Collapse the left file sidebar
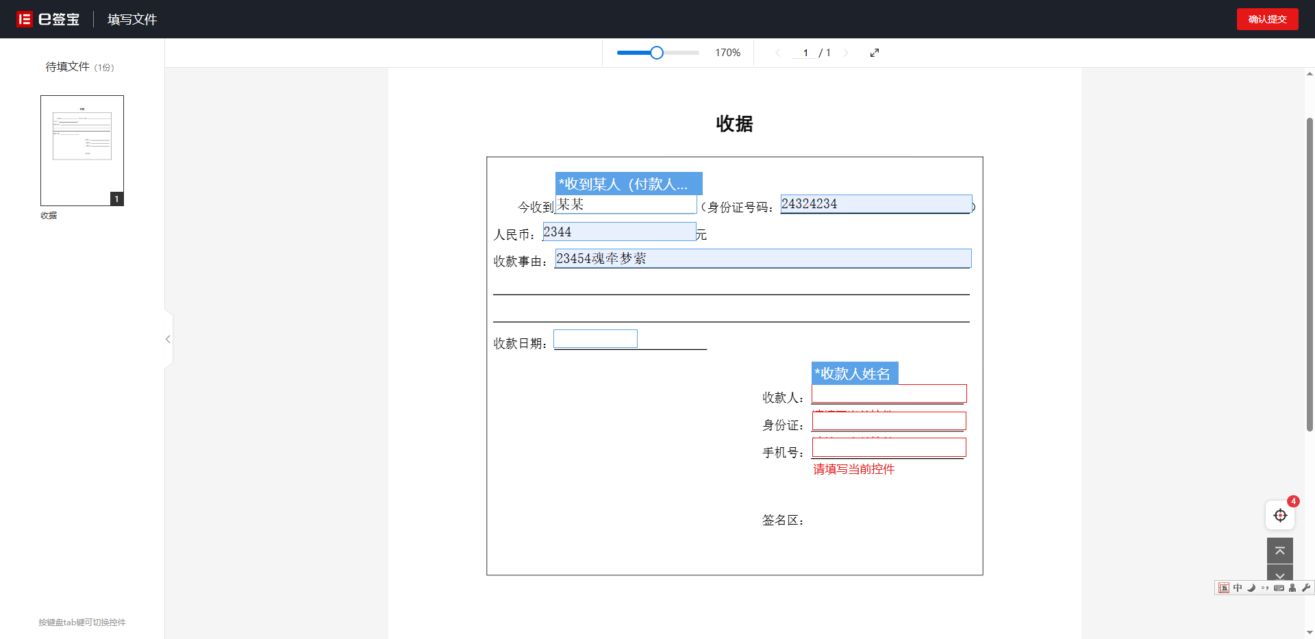The image size is (1315, 639). pos(168,339)
